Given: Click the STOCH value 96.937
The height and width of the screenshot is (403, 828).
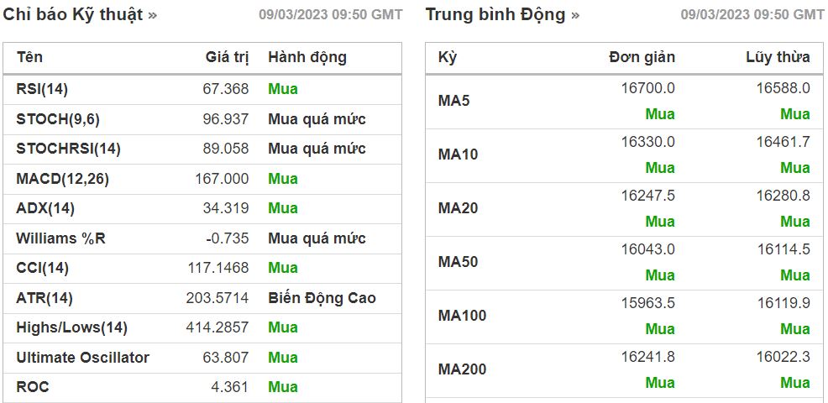Looking at the screenshot, I should click(x=226, y=119).
